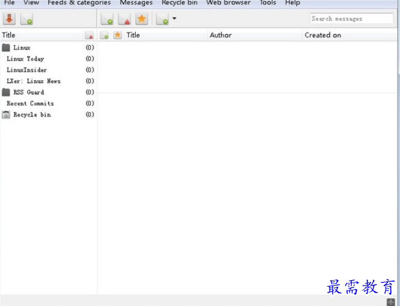Click unread count of Linux Today
This screenshot has height=306, width=400.
click(90, 58)
